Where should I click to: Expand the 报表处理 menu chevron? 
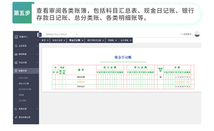[37, 109]
